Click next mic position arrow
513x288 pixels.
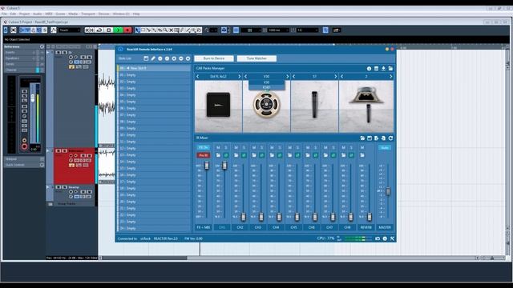tap(390, 77)
